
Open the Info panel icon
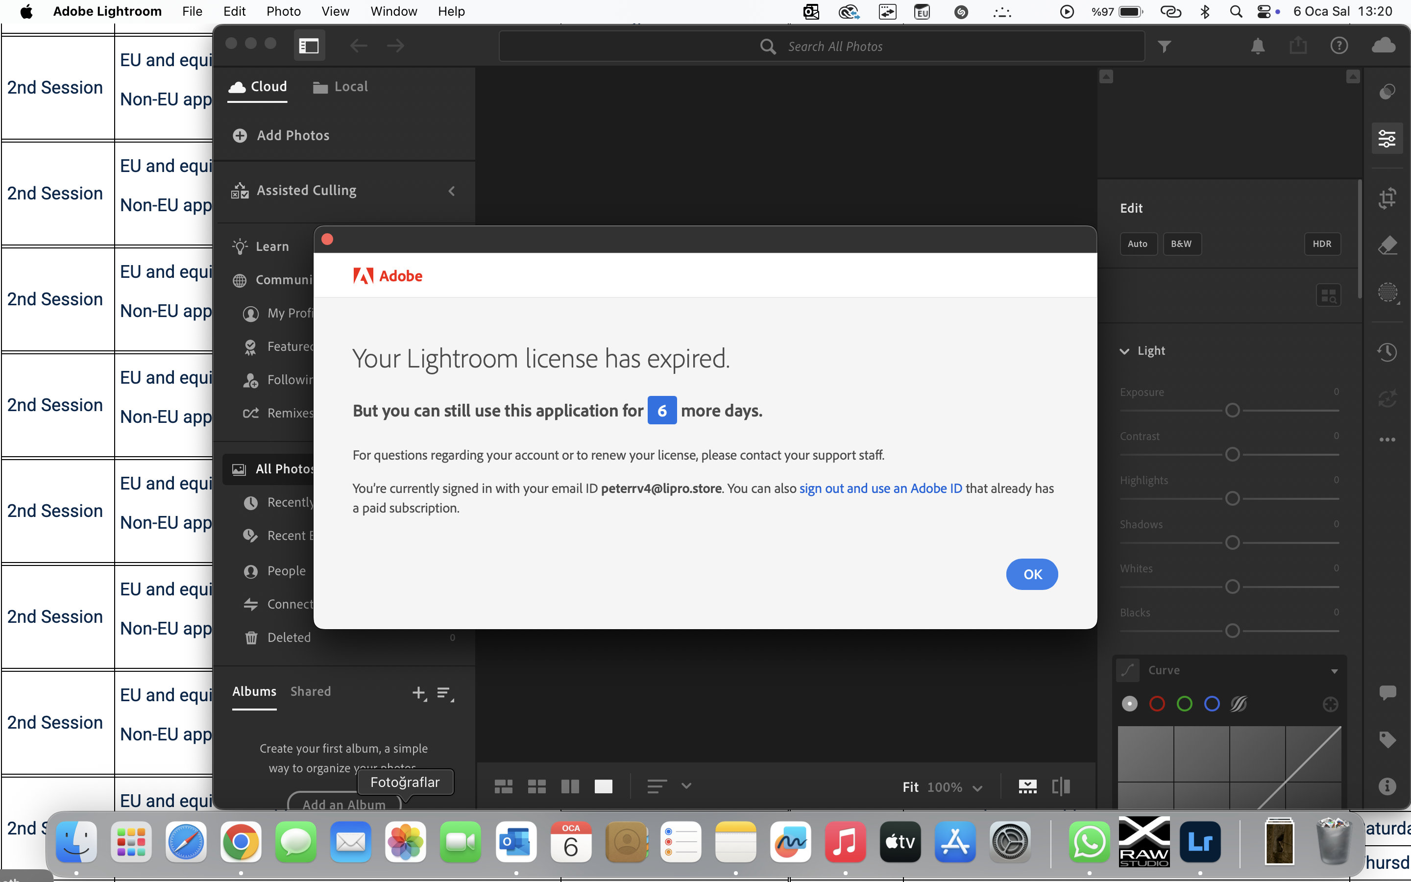tap(1387, 786)
